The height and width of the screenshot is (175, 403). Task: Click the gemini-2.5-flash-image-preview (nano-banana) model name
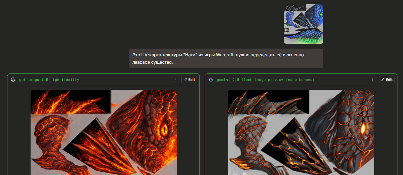266,80
